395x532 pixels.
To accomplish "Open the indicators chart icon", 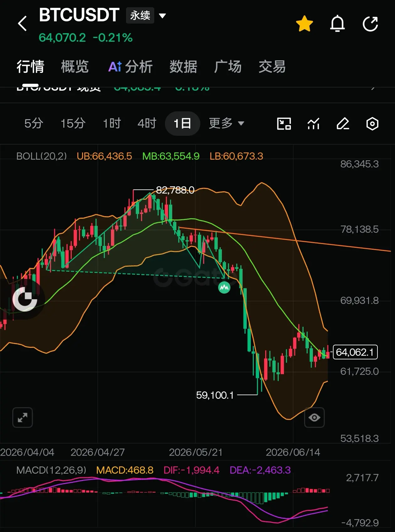I will click(313, 124).
